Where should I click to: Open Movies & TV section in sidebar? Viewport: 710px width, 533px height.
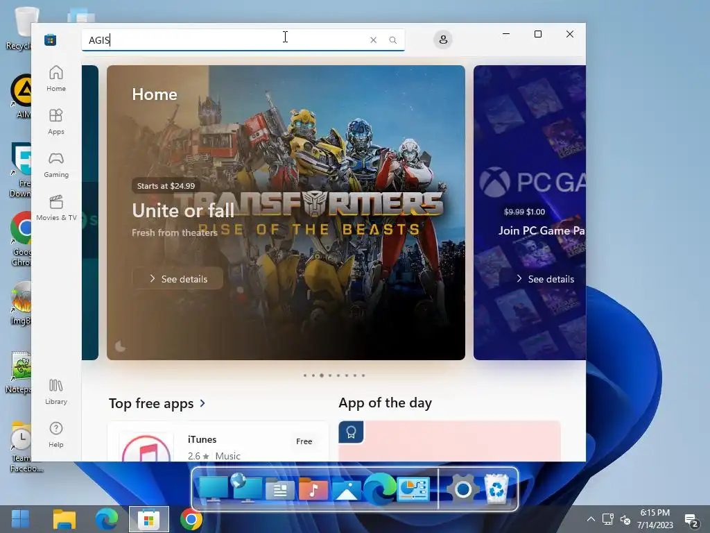tap(56, 208)
